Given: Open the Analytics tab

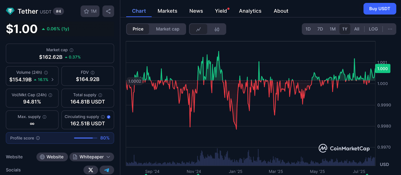Looking at the screenshot, I should pyautogui.click(x=250, y=11).
